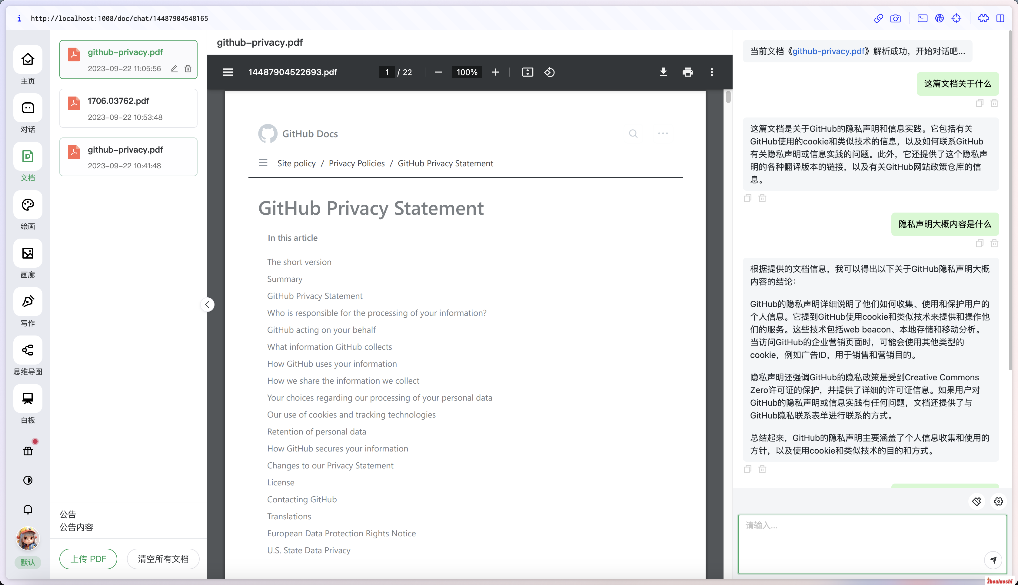
Task: Click the PDF page number field
Action: pos(387,72)
